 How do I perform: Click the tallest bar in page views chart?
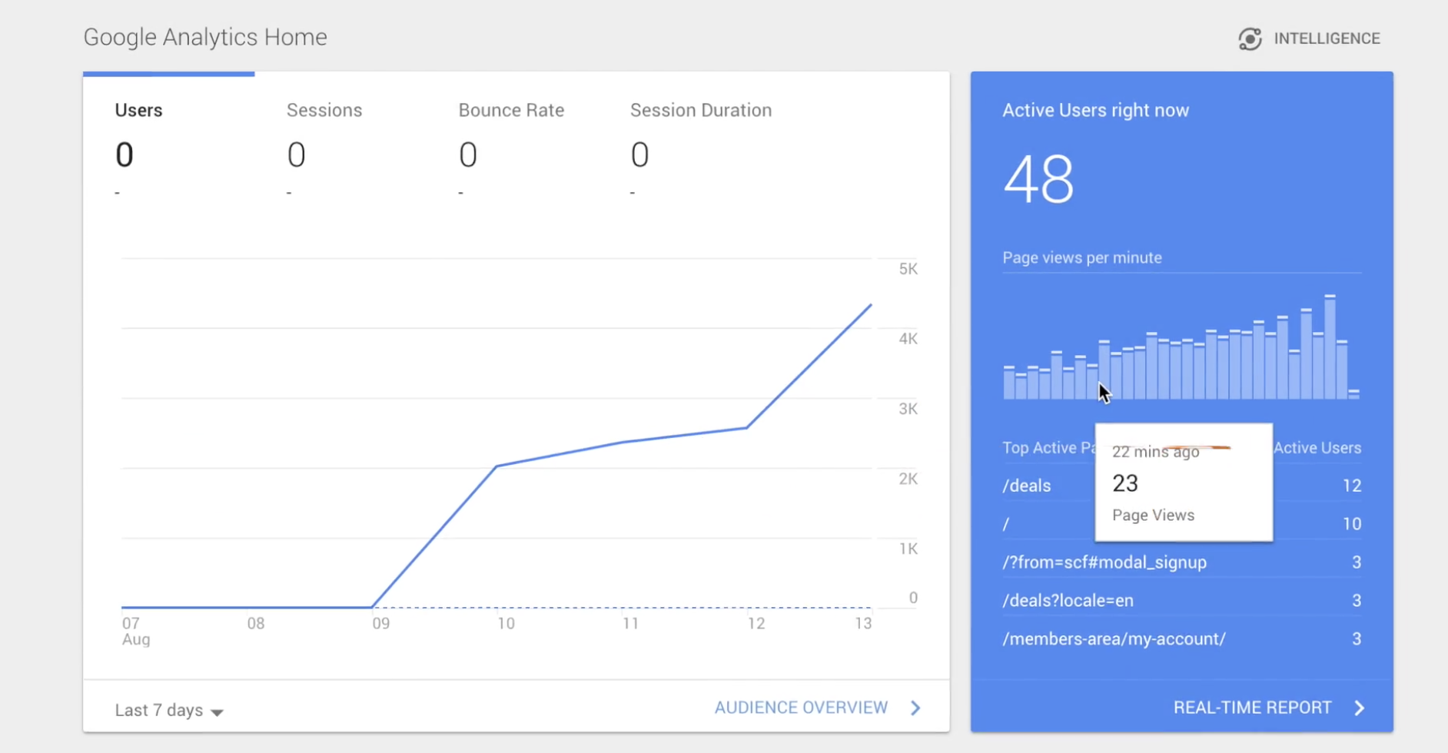(1330, 347)
